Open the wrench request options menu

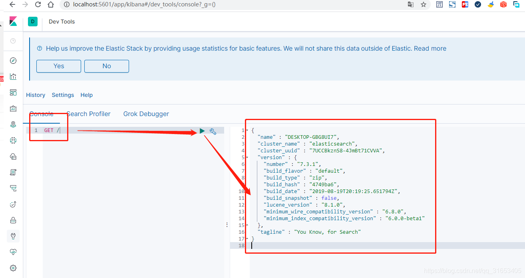[x=213, y=131]
